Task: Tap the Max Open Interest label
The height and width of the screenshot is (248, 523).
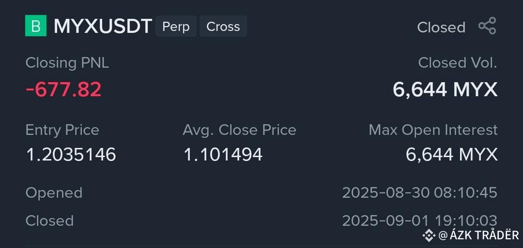Action: tap(433, 130)
